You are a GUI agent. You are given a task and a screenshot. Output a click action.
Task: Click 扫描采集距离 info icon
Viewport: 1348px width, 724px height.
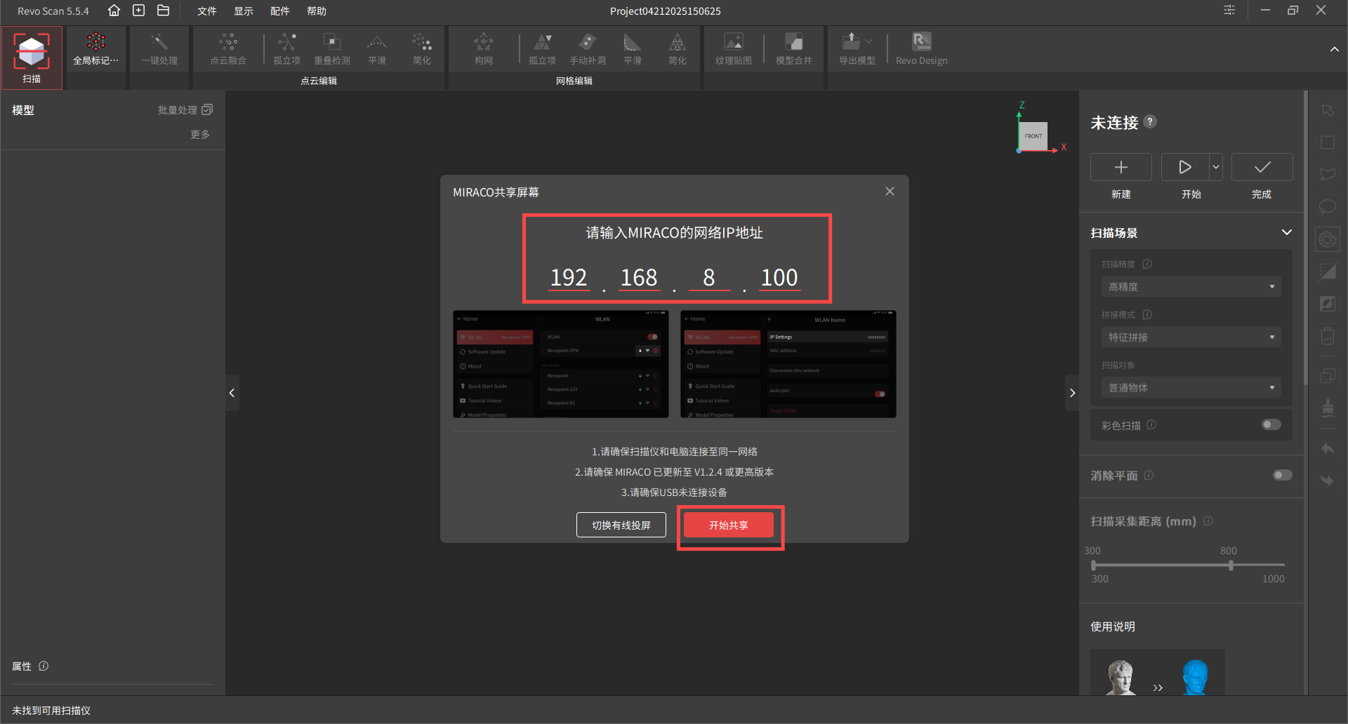point(1208,521)
